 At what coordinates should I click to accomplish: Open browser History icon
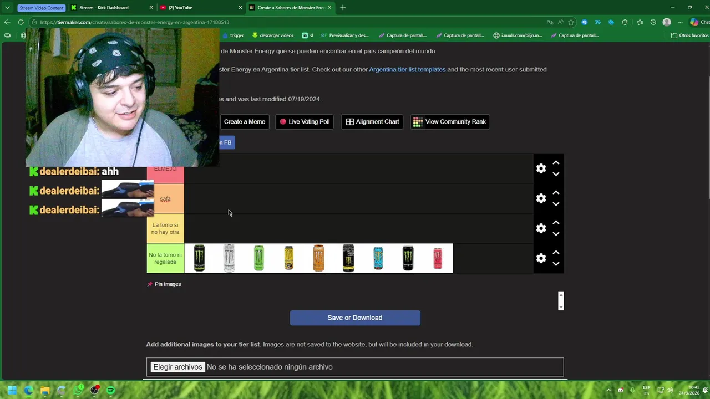(653, 22)
